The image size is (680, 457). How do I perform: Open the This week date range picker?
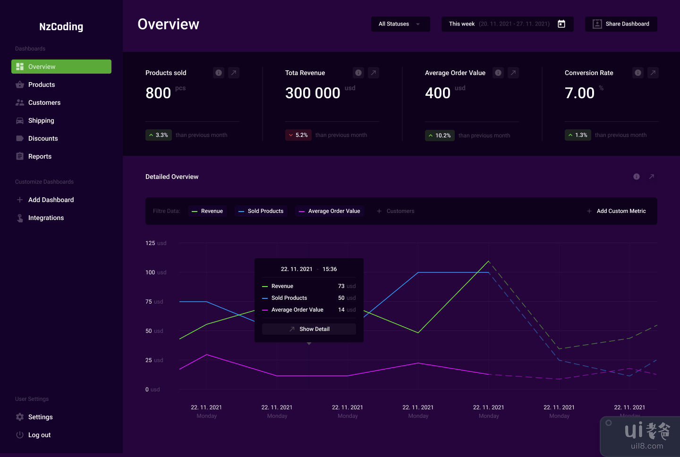(x=501, y=24)
